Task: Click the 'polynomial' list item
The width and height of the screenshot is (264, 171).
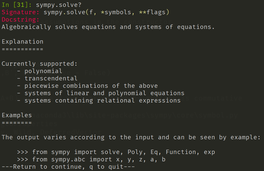Action: click(43, 71)
